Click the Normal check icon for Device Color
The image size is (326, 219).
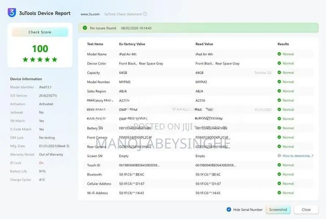(x=279, y=63)
